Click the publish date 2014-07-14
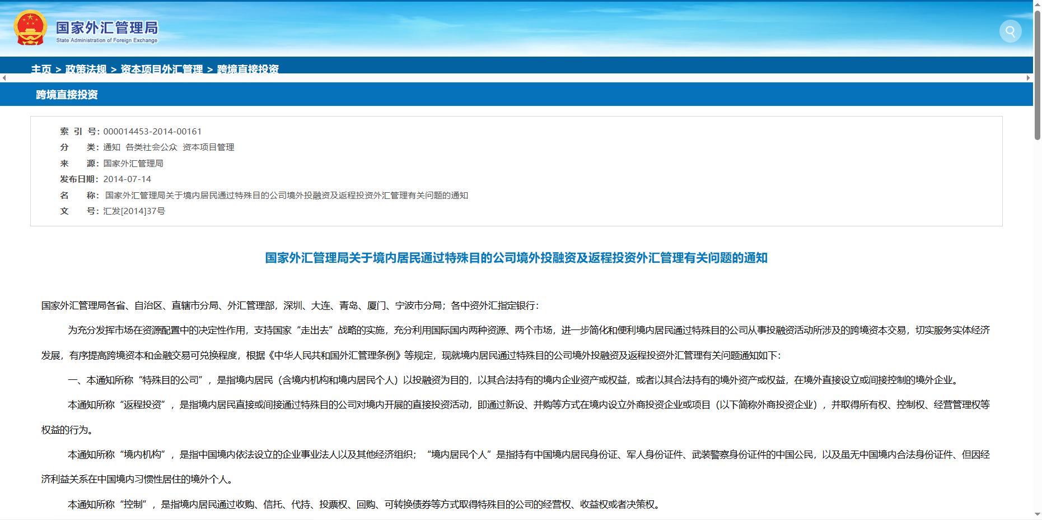Image resolution: width=1042 pixels, height=520 pixels. click(x=127, y=179)
